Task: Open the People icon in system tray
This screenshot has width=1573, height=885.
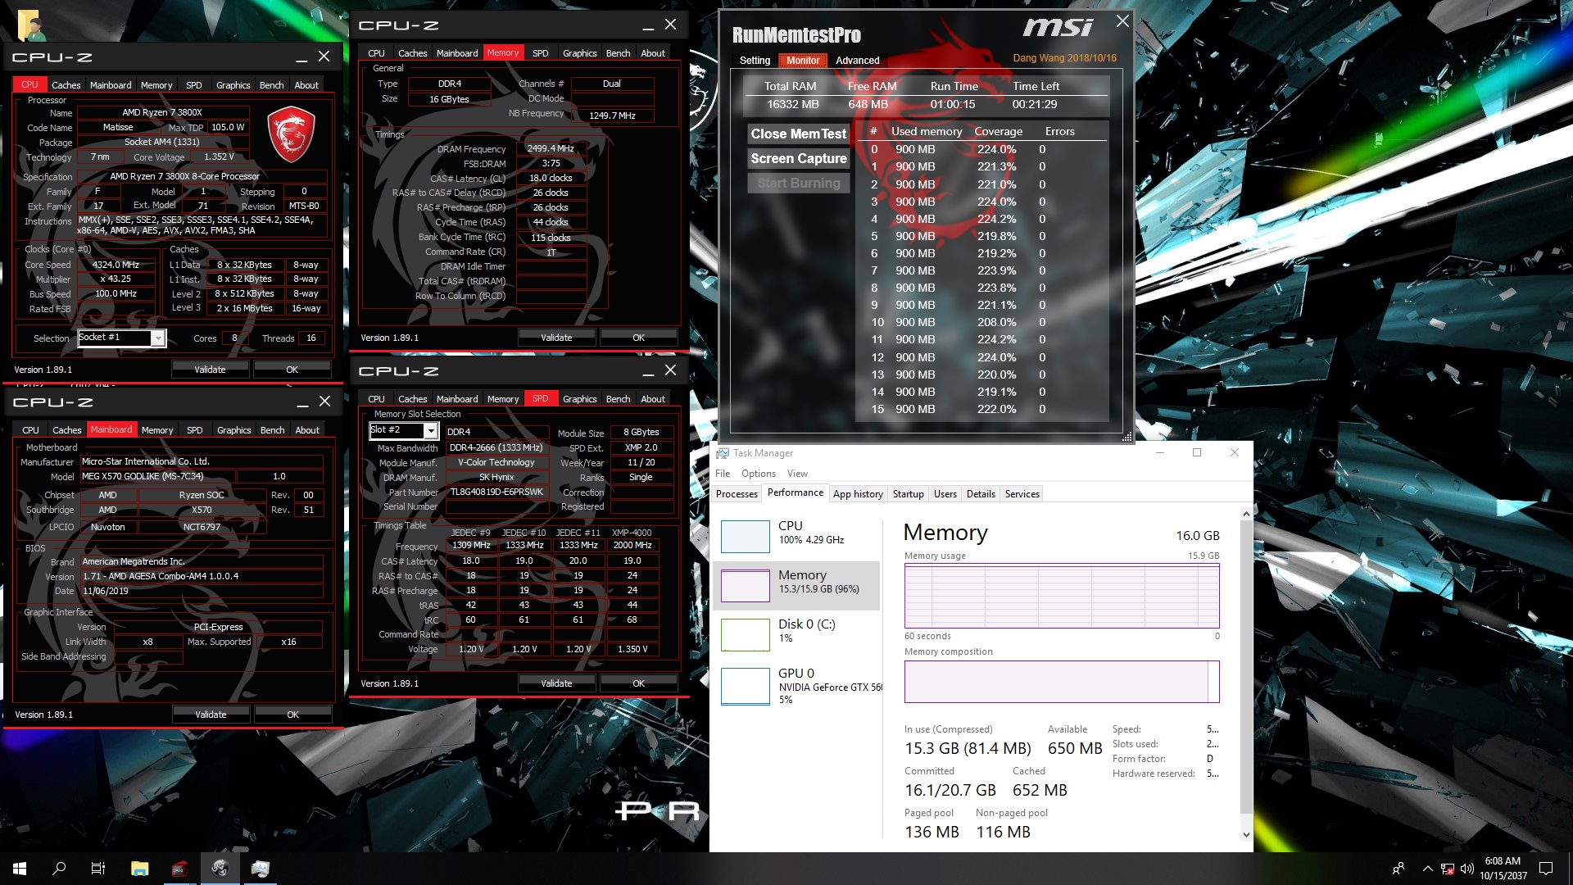Action: (1398, 869)
